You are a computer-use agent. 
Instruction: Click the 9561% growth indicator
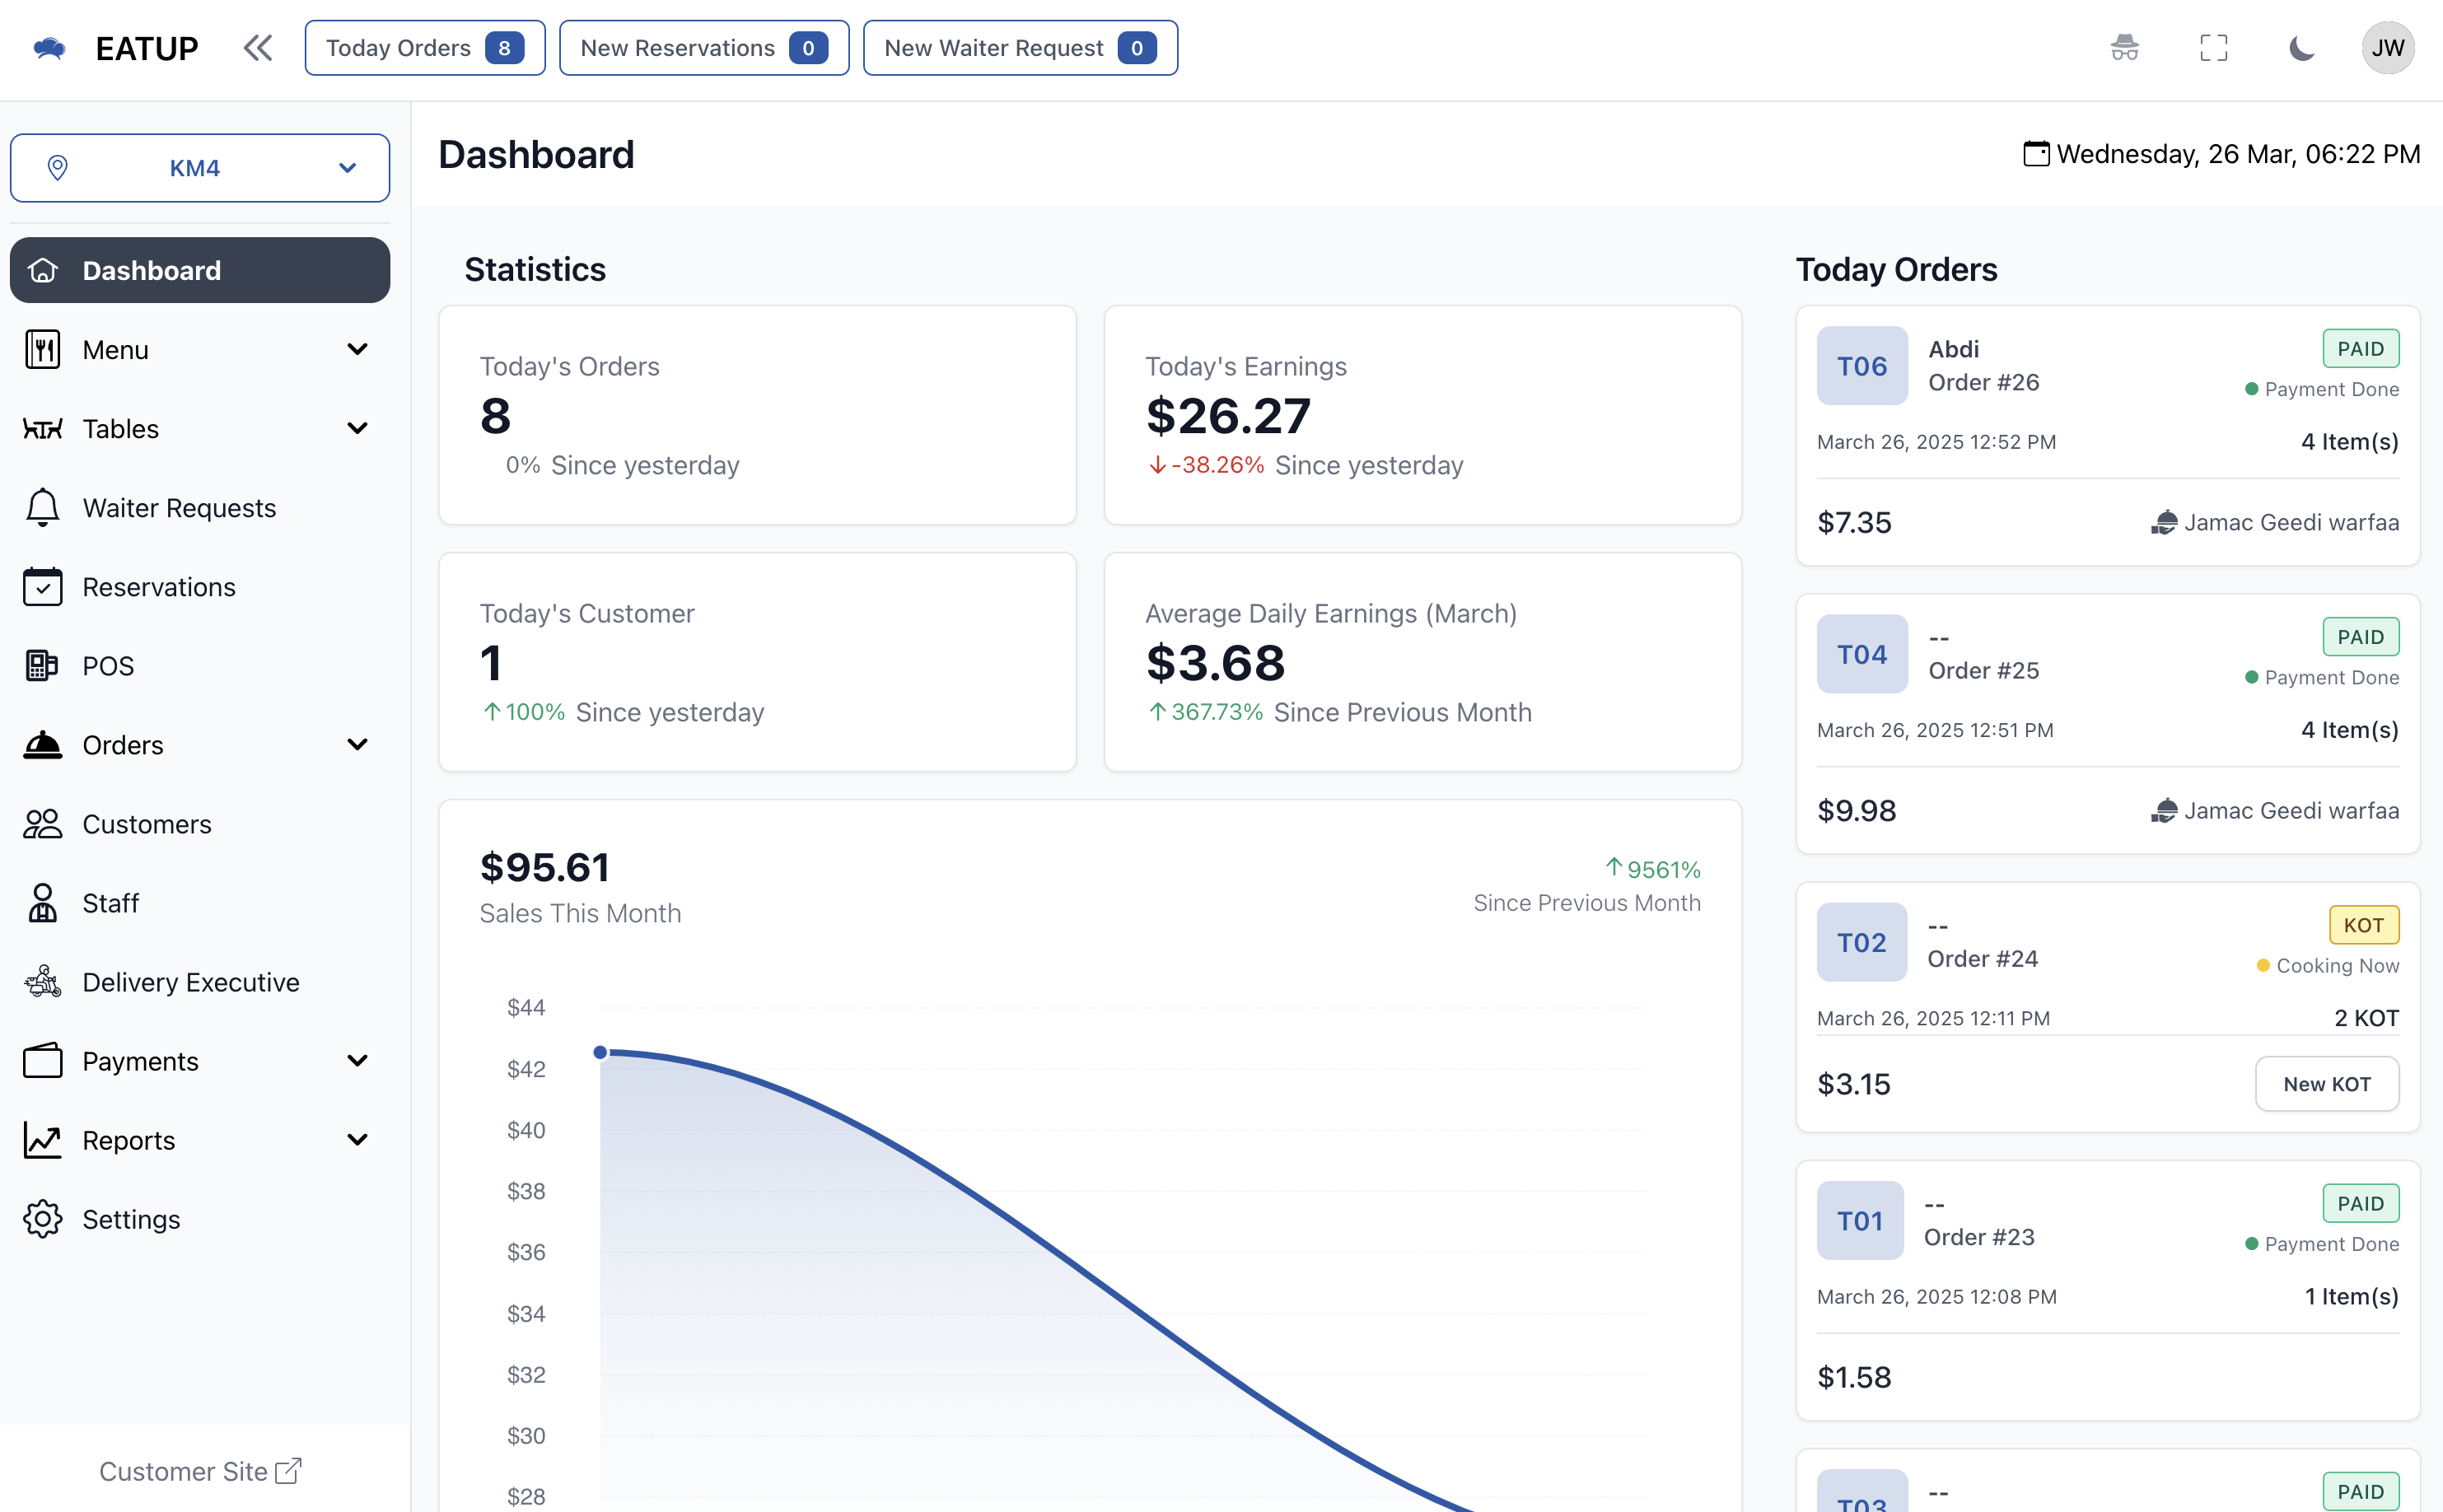click(1652, 869)
